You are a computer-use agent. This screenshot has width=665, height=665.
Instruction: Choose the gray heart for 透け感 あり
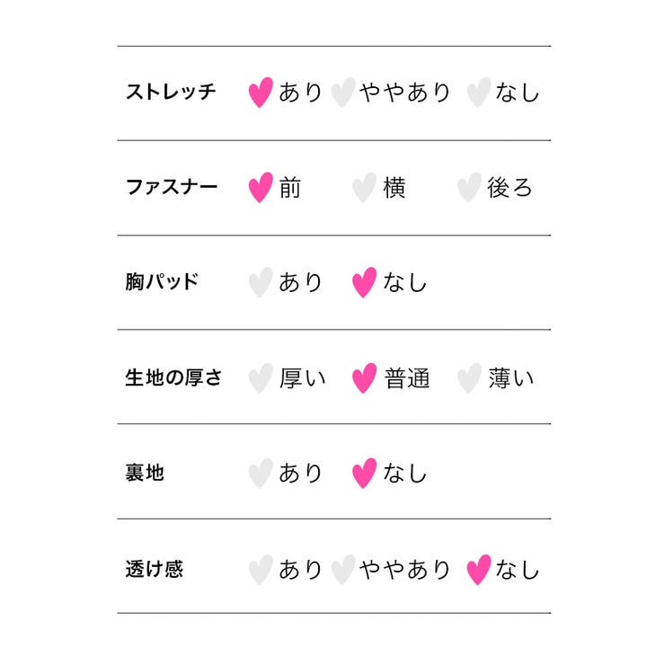click(x=260, y=569)
